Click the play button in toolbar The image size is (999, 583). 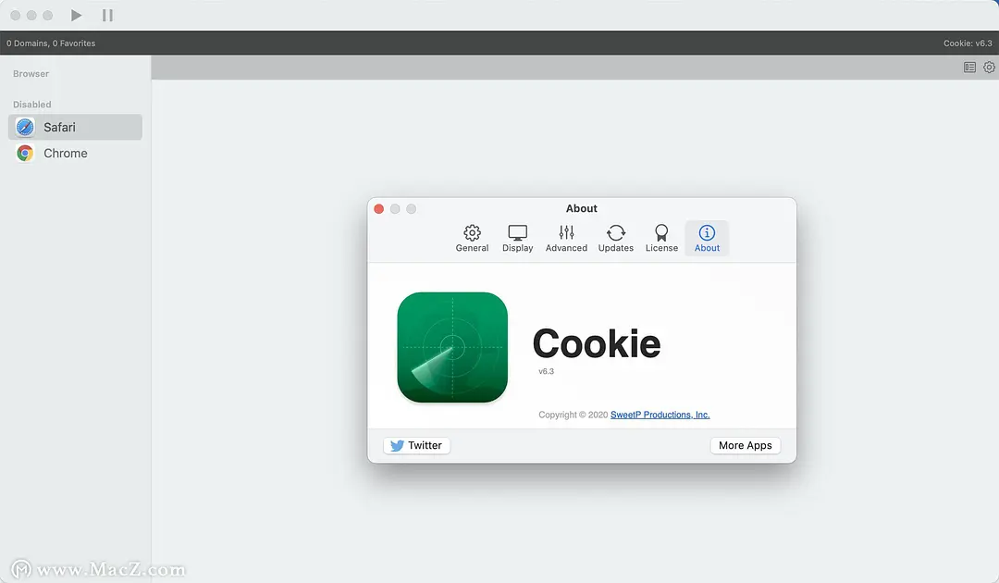(76, 16)
